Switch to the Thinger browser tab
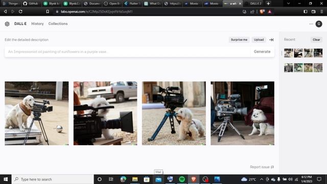 [11, 4]
